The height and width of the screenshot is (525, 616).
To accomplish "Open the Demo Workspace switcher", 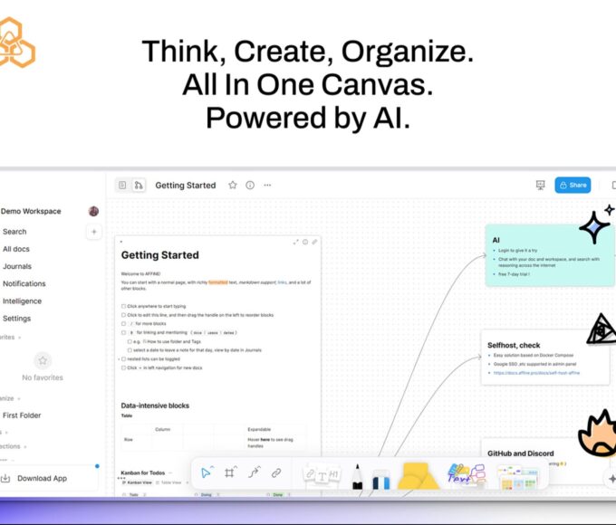I will click(32, 211).
